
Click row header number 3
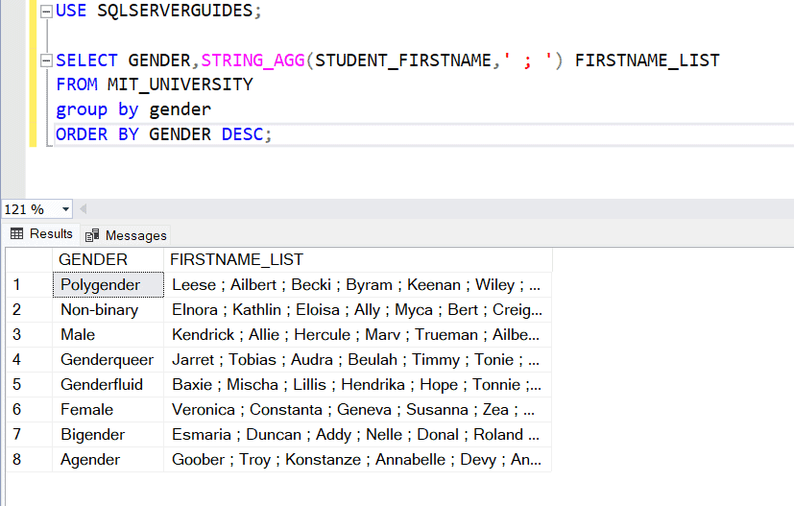30,334
